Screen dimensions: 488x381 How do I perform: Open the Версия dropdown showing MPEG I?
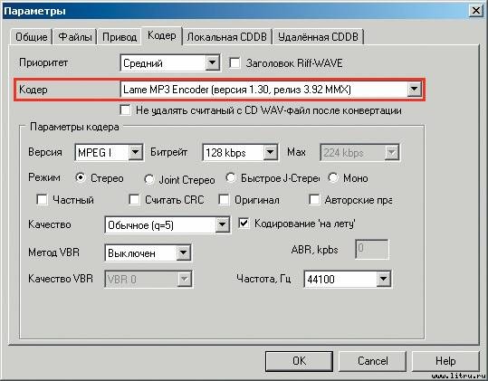(x=109, y=152)
